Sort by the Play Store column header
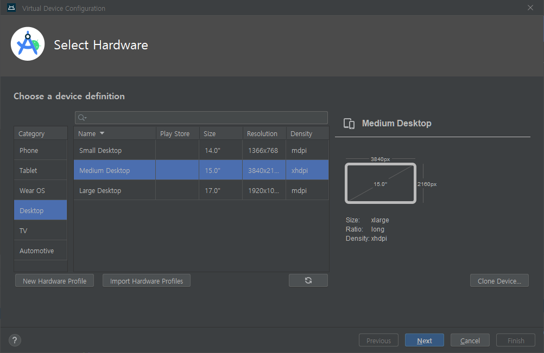 [x=178, y=133]
